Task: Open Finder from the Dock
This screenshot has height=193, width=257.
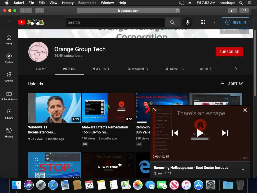Action: pos(17,185)
